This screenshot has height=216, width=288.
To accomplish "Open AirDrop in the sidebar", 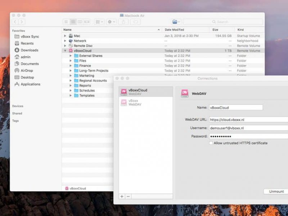I will (27, 71).
